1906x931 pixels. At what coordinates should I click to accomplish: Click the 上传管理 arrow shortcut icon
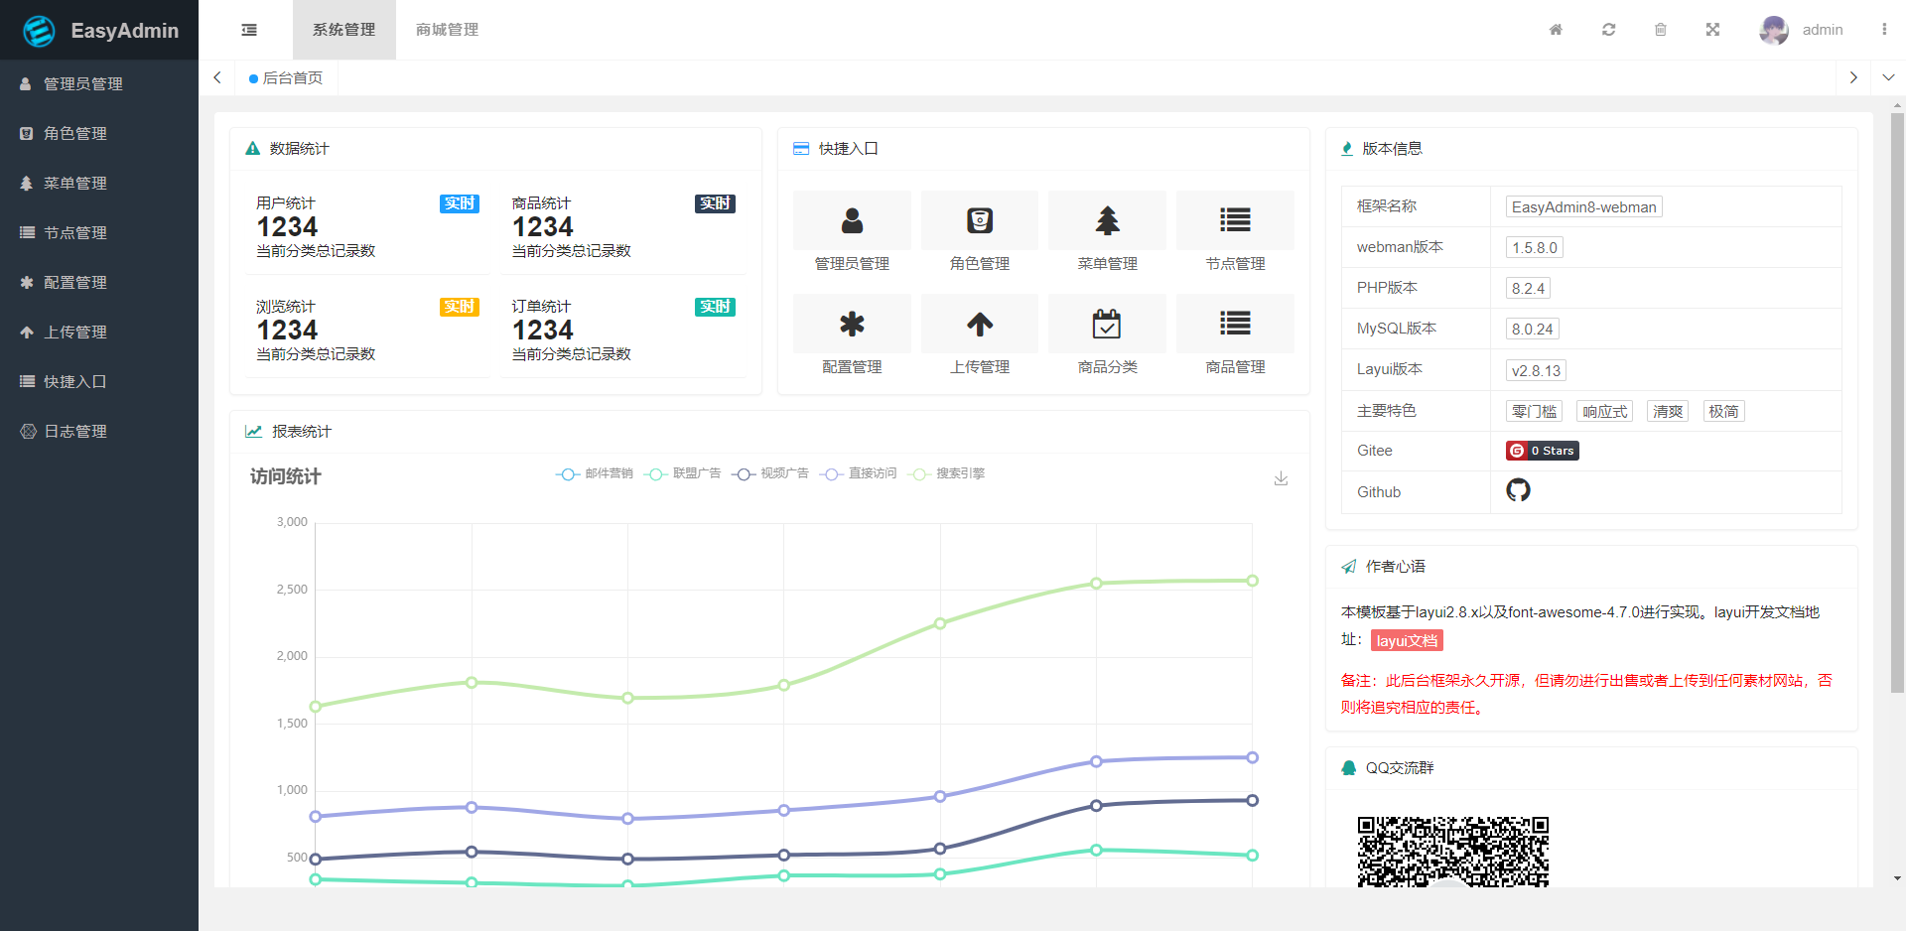point(980,324)
